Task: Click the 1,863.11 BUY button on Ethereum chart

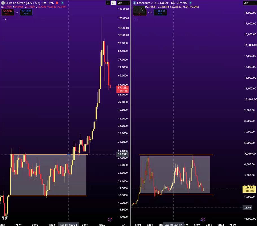Action: point(160,12)
